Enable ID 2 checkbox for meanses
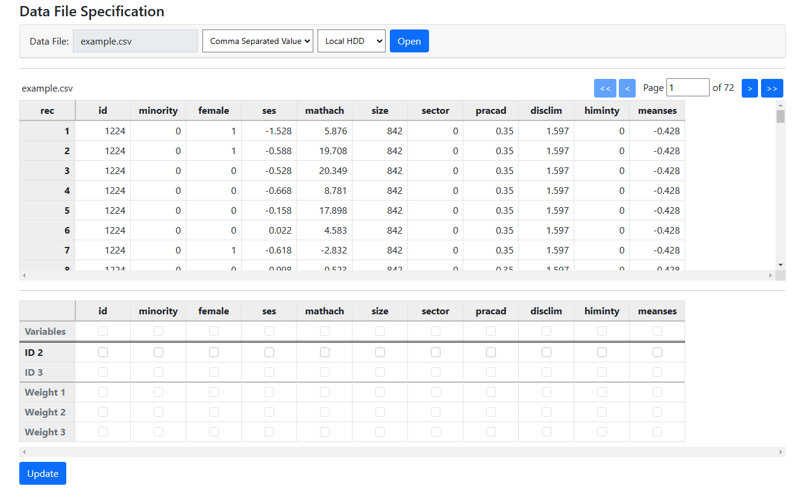 (x=657, y=352)
